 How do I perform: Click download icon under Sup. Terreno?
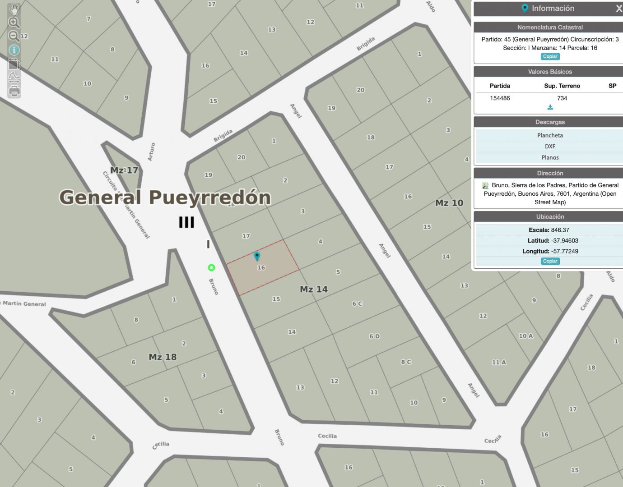550,107
